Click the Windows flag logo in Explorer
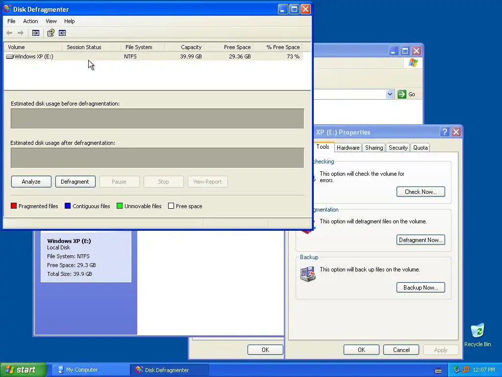The height and width of the screenshot is (377, 502). [413, 63]
